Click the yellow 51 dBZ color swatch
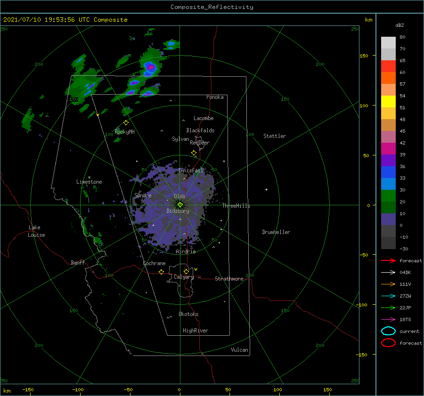The image size is (424, 396). point(388,101)
